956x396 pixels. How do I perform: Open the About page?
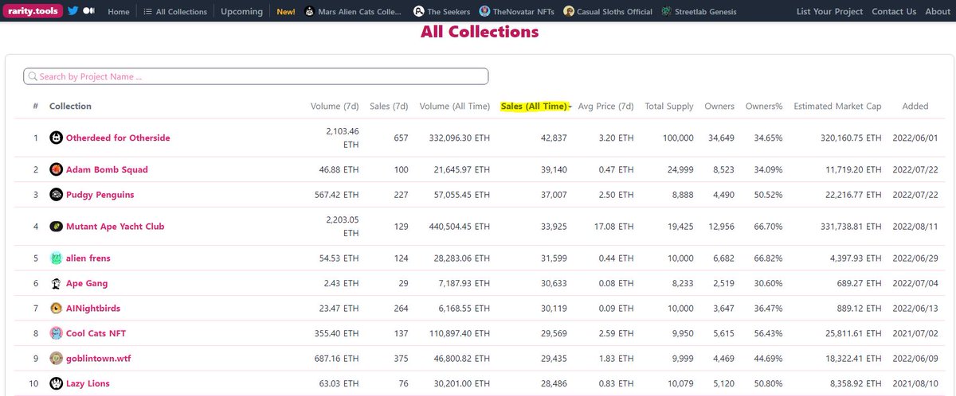click(x=938, y=12)
